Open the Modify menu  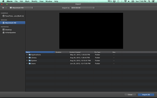[x=35, y=1]
